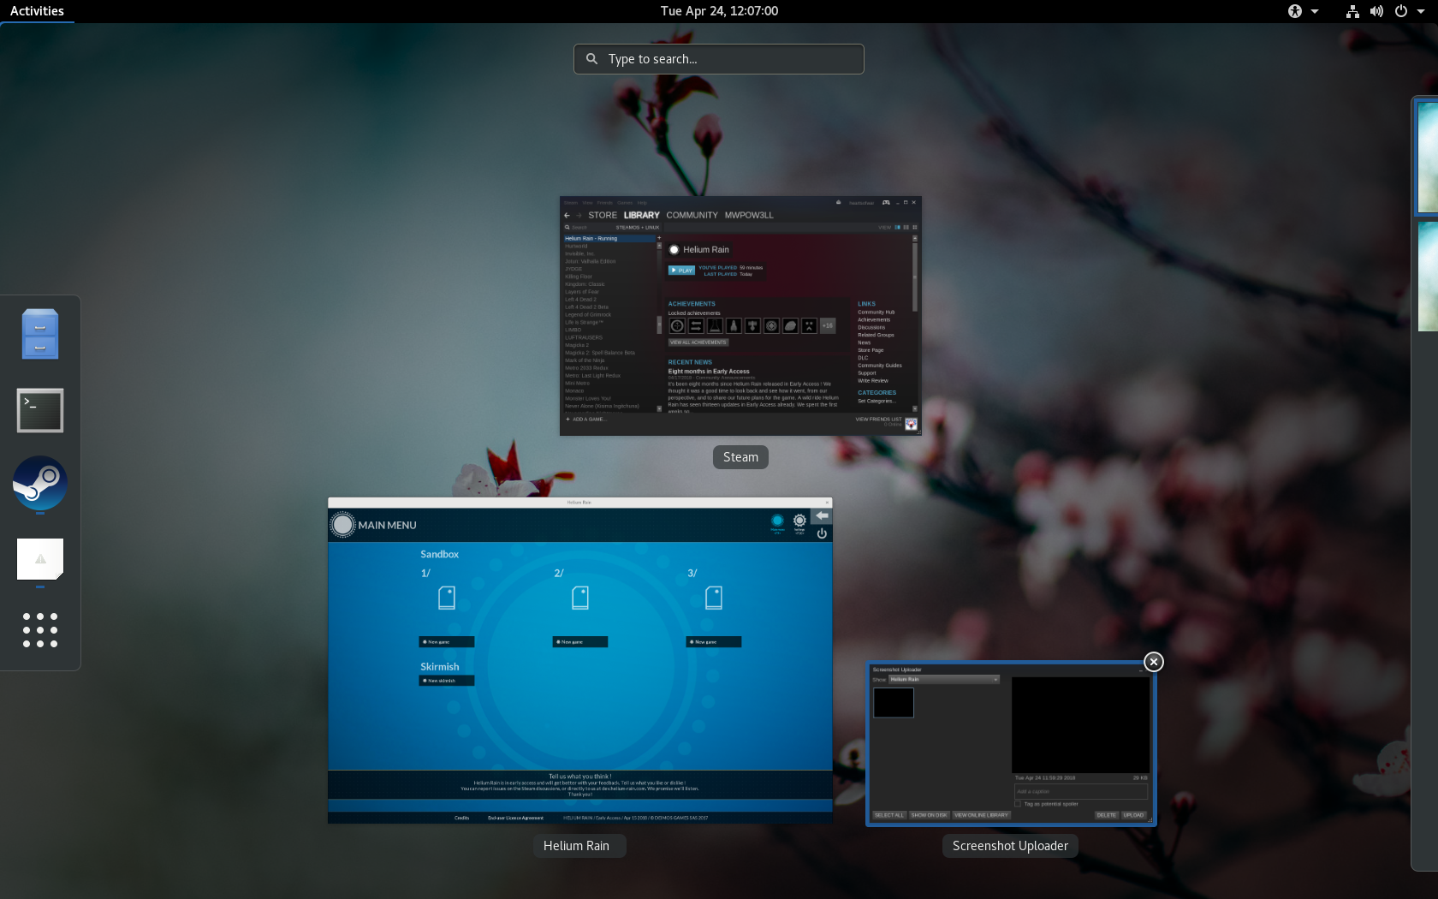This screenshot has height=899, width=1438.
Task: Click the +16 achievements tile
Action: pyautogui.click(x=828, y=325)
